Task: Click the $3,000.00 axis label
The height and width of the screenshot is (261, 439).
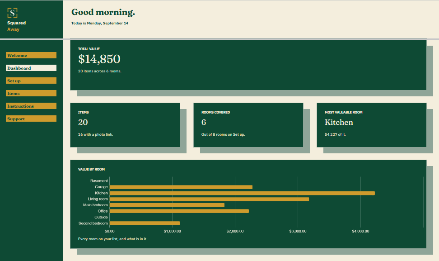Action: 298,231
